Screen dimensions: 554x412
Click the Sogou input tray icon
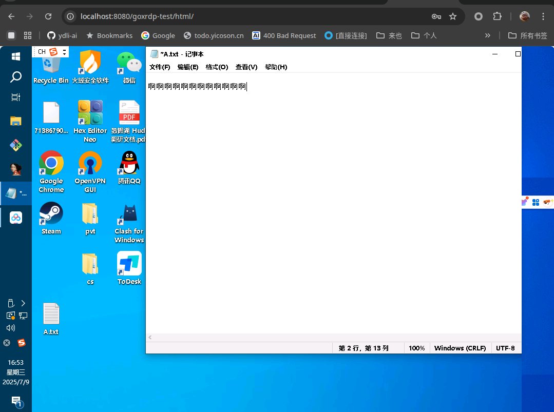point(22,342)
